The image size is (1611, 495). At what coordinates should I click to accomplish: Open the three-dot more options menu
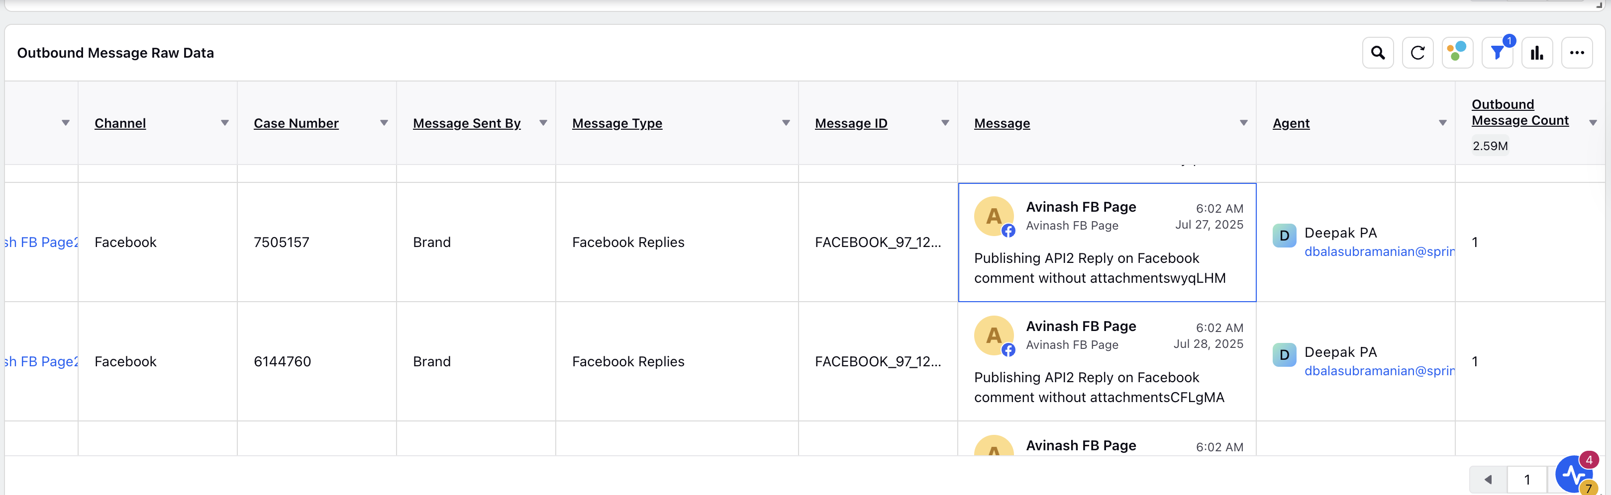pyautogui.click(x=1577, y=53)
